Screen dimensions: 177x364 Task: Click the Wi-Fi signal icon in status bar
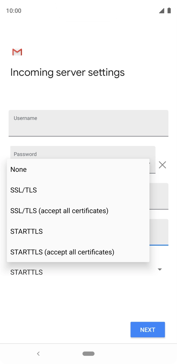(161, 11)
